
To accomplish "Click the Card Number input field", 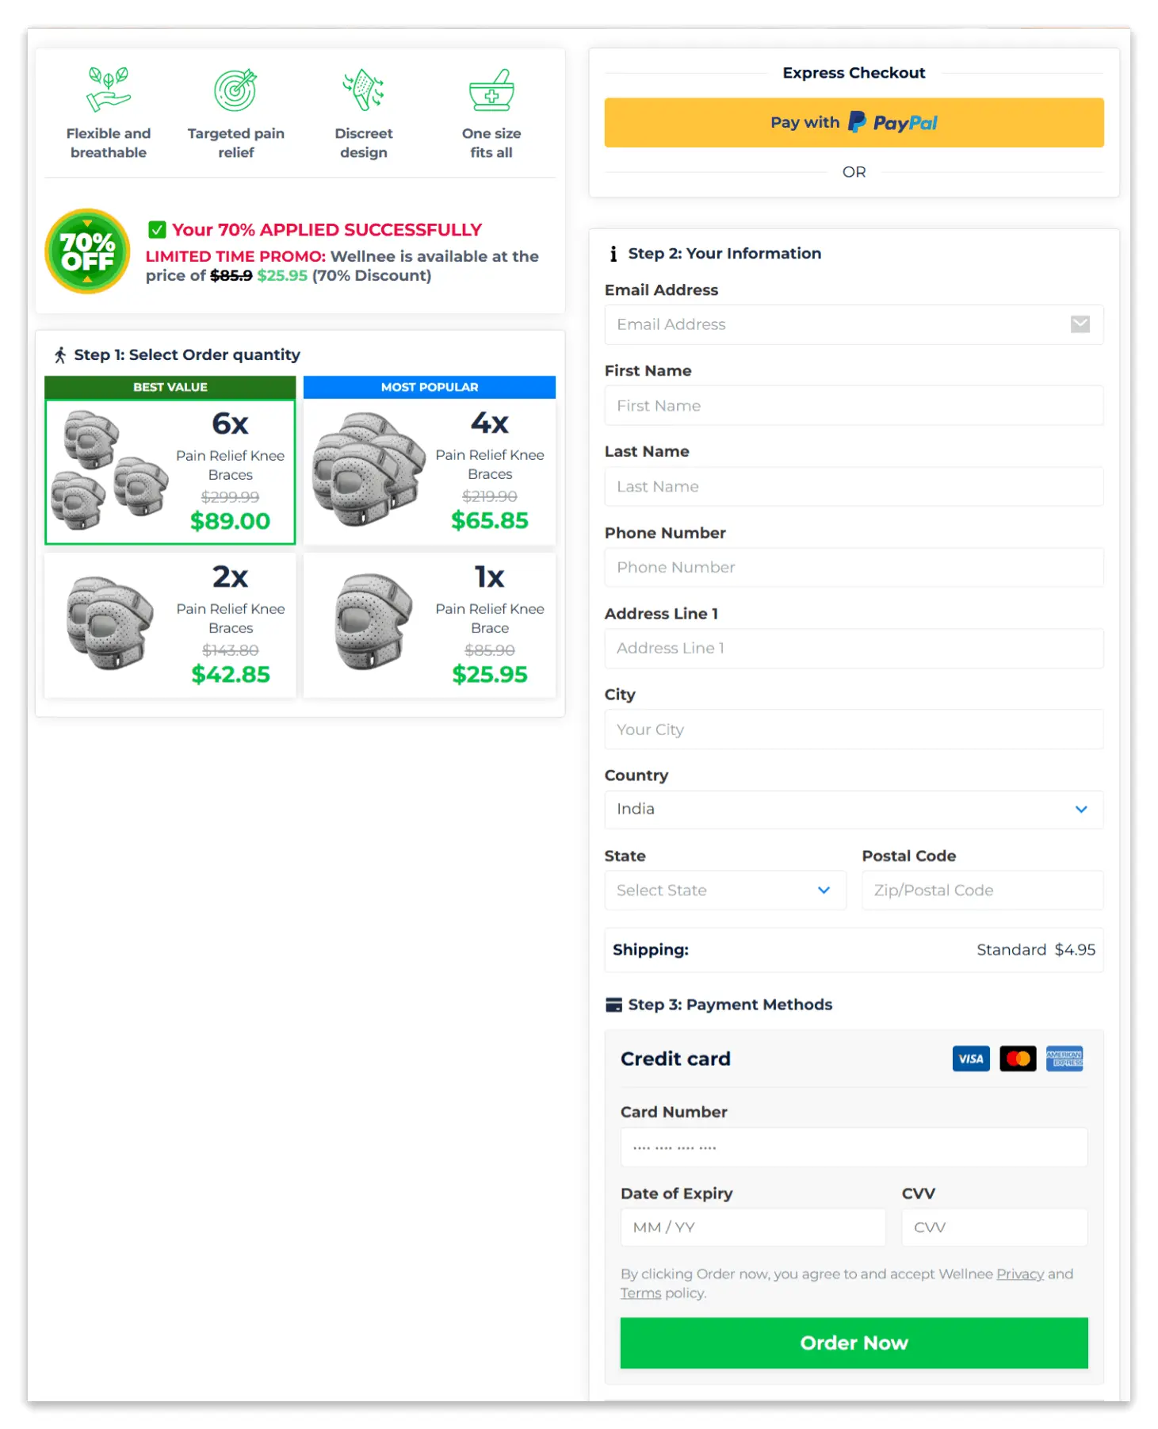I will point(853,1147).
